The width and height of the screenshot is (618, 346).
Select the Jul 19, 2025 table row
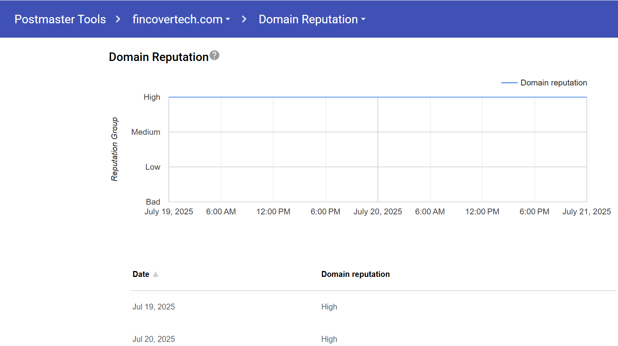click(x=154, y=307)
